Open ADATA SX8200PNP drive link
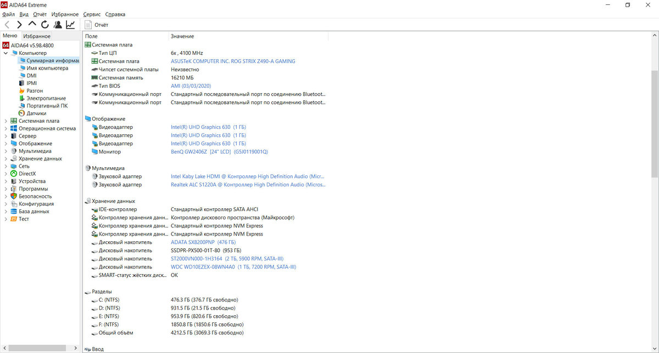Screen dimensions: 659x353 [x=203, y=242]
